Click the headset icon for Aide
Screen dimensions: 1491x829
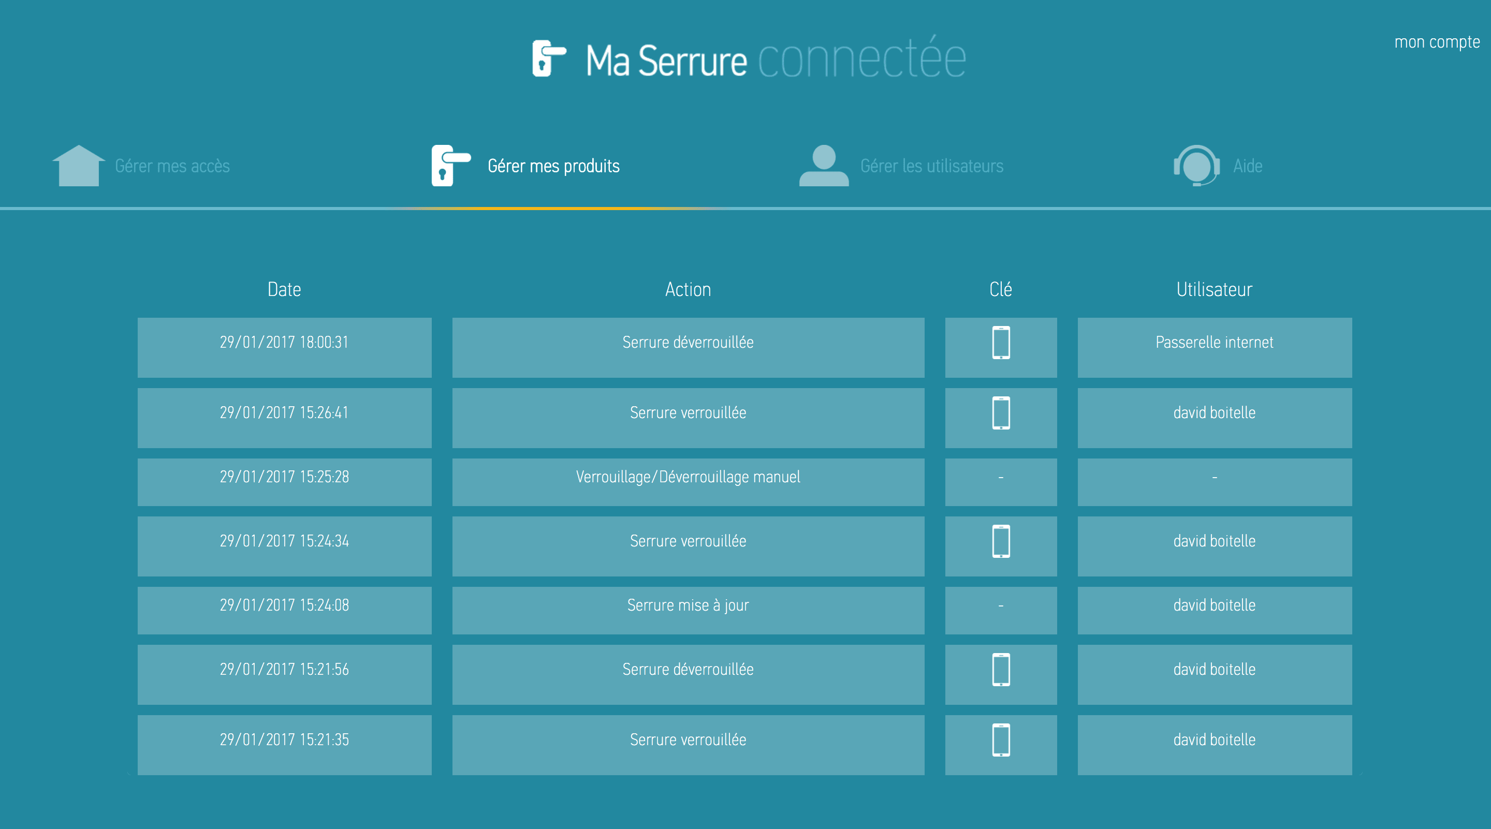coord(1196,166)
